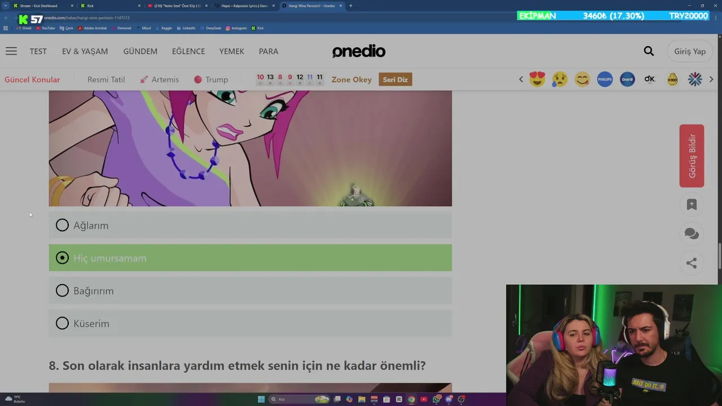
Task: Open the Zone Okey link
Action: point(351,80)
